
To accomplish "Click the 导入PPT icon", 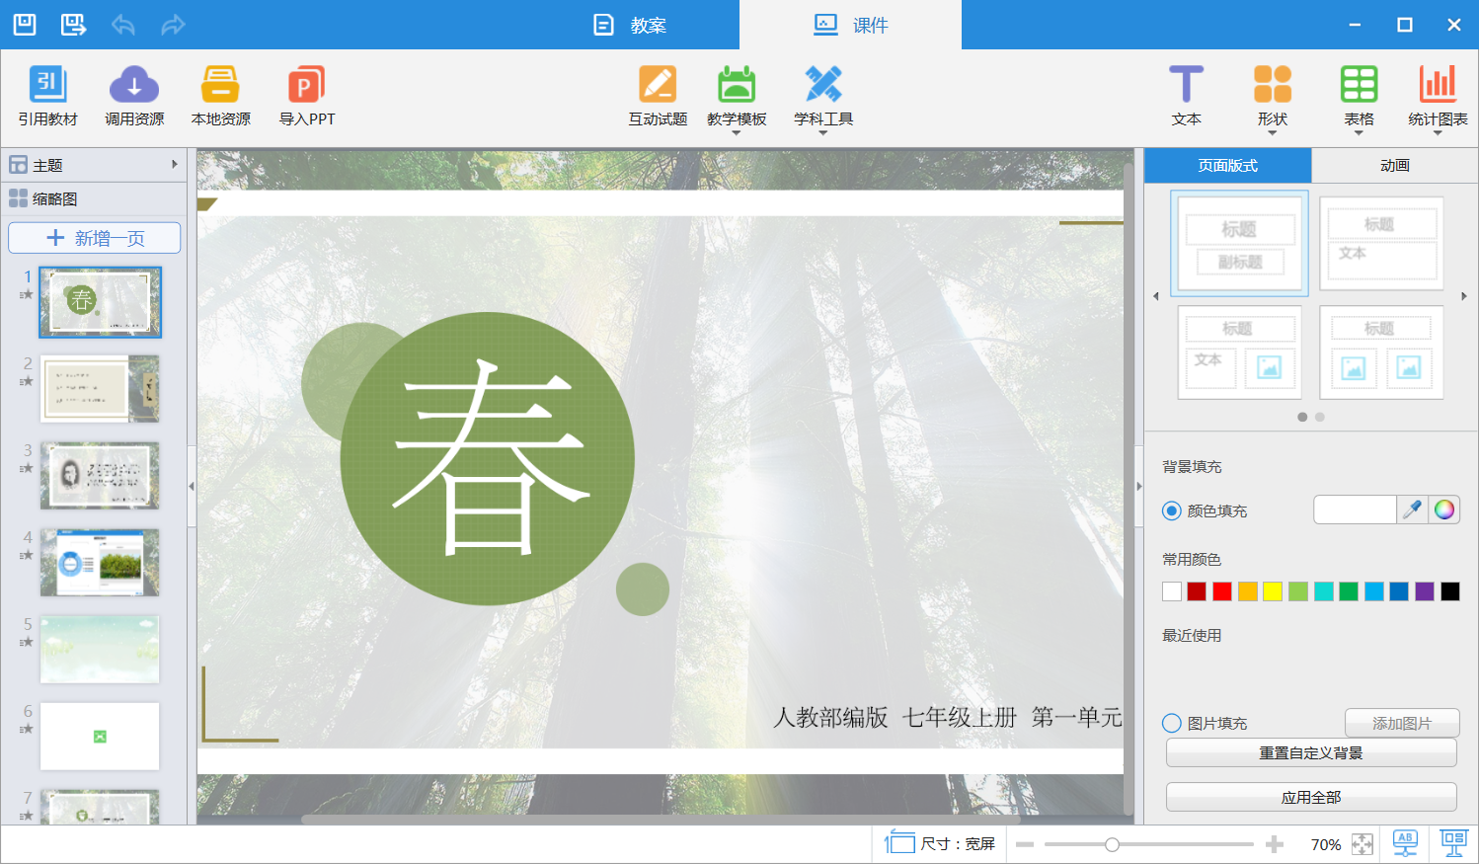I will (306, 86).
